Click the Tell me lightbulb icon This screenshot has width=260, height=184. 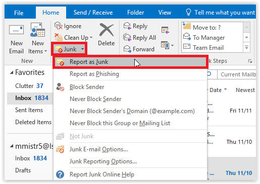tap(188, 12)
